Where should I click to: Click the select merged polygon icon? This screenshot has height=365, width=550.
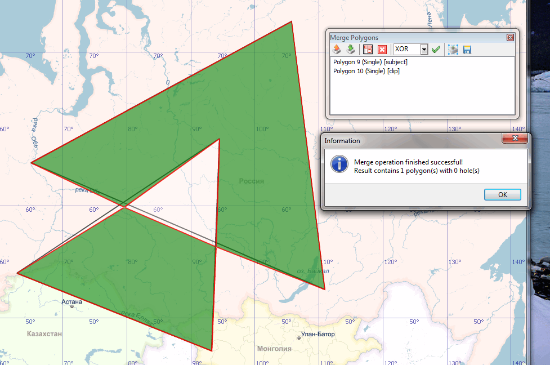453,50
